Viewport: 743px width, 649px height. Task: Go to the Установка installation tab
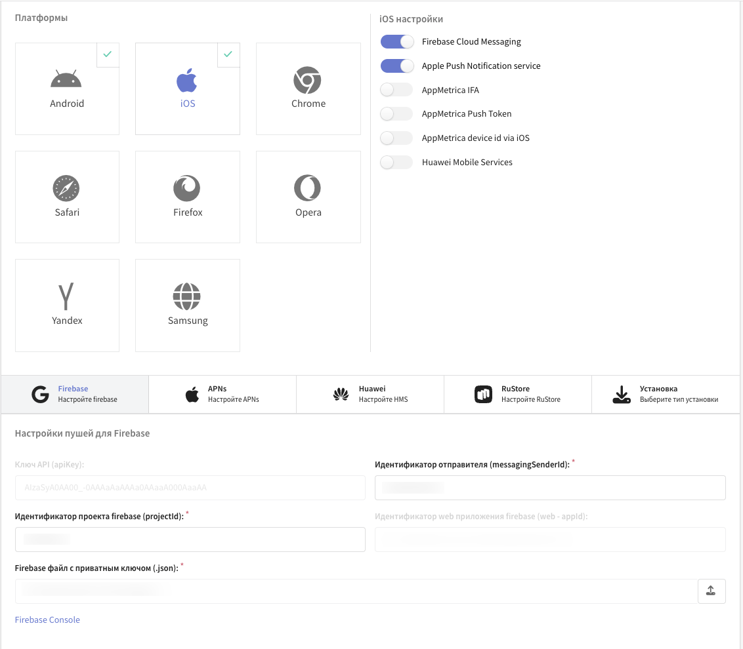point(666,394)
